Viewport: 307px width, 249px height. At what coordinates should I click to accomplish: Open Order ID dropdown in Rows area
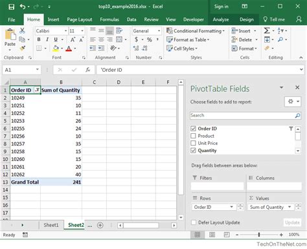(x=231, y=207)
